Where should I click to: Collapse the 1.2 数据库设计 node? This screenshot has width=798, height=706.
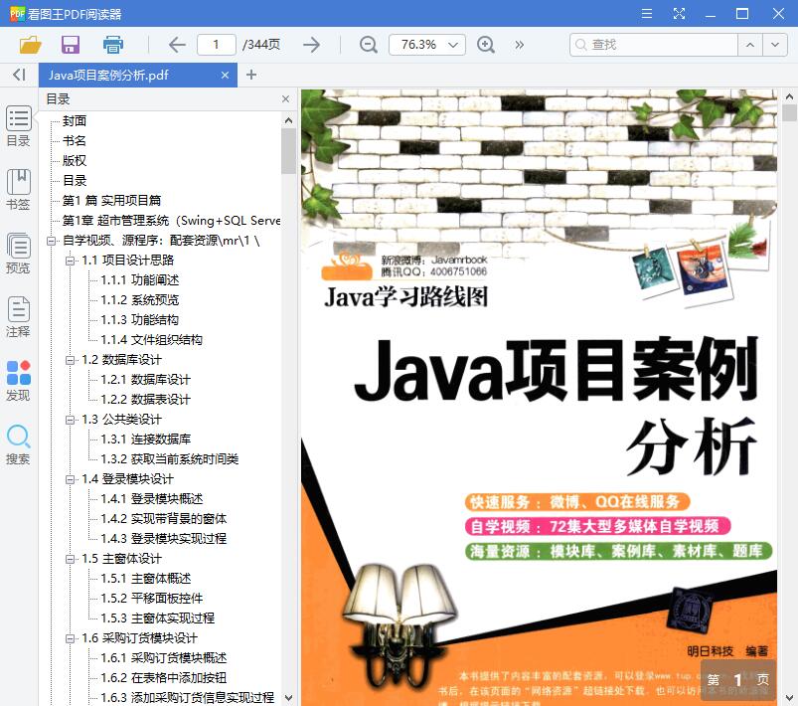pyautogui.click(x=70, y=360)
